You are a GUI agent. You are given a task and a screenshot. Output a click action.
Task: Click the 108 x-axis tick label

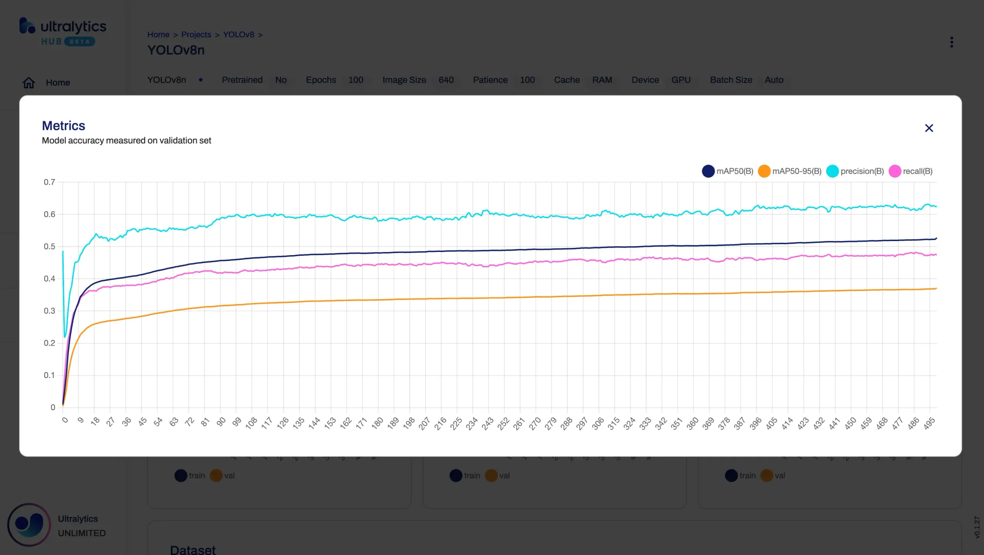[251, 423]
